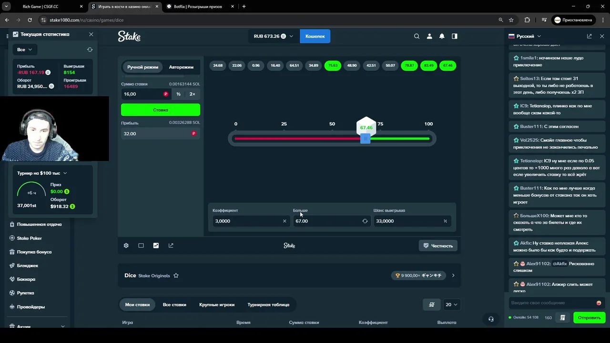The width and height of the screenshot is (610, 343).
Task: Toggle the chat sidebar panel icon
Action: [455, 36]
